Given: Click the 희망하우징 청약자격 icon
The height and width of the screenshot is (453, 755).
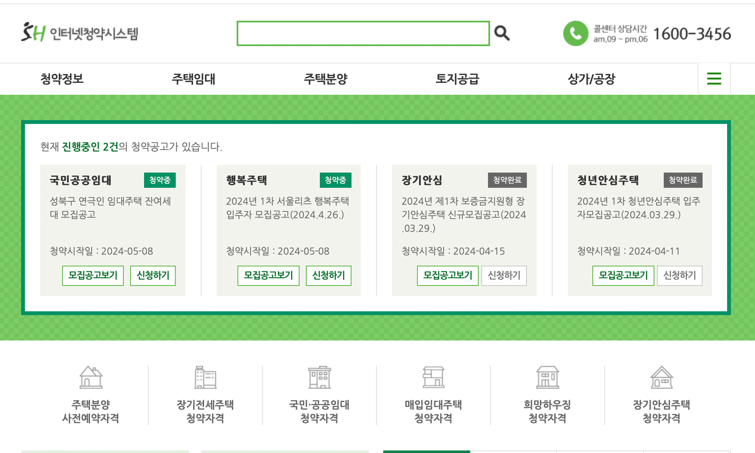Looking at the screenshot, I should click(x=548, y=378).
